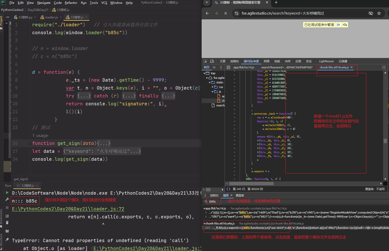The width and height of the screenshot is (389, 251).
Task: Stop loading the browser page
Action: [226, 13]
